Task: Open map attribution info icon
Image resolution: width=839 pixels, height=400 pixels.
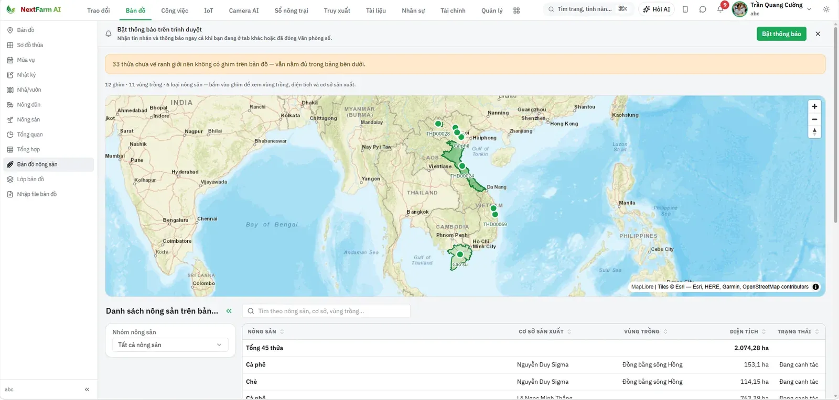Action: coord(815,287)
